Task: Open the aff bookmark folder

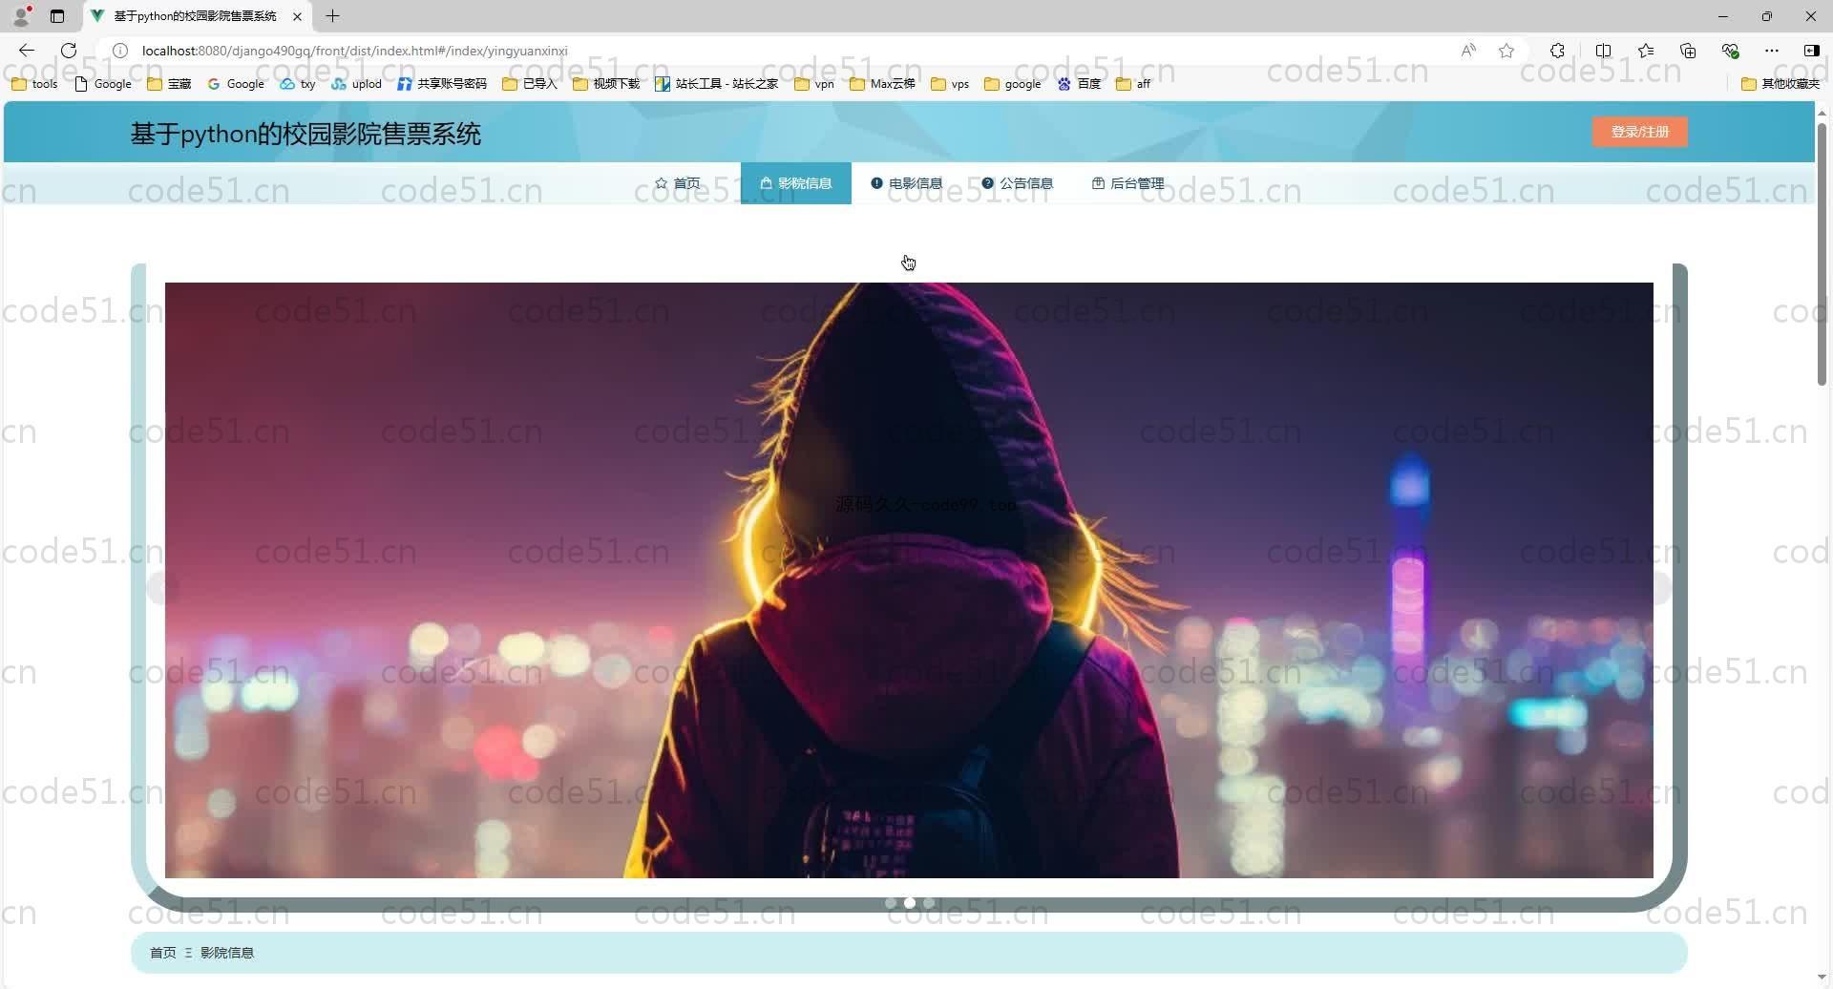Action: [1133, 84]
